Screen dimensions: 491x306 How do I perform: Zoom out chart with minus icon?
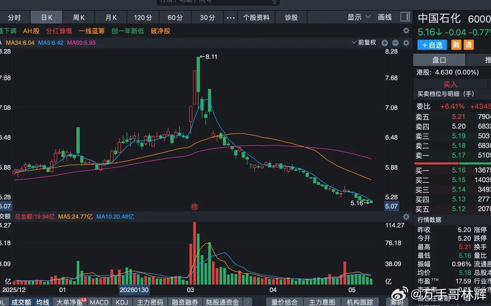point(395,43)
